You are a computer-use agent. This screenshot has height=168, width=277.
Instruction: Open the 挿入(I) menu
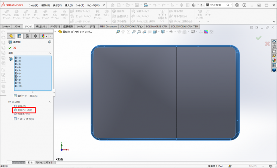pyautogui.click(x=69, y=5)
